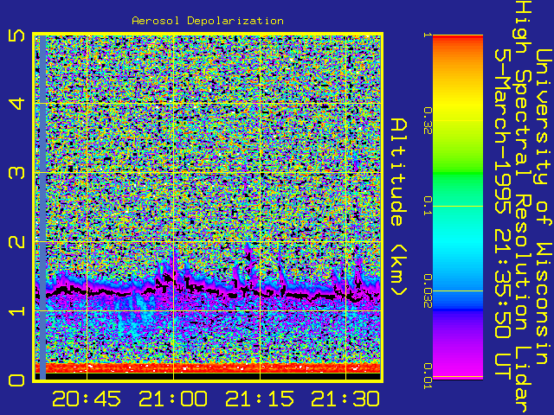
Task: Click the 'Aerosol Depolarization' plot title
Action: pyautogui.click(x=208, y=21)
